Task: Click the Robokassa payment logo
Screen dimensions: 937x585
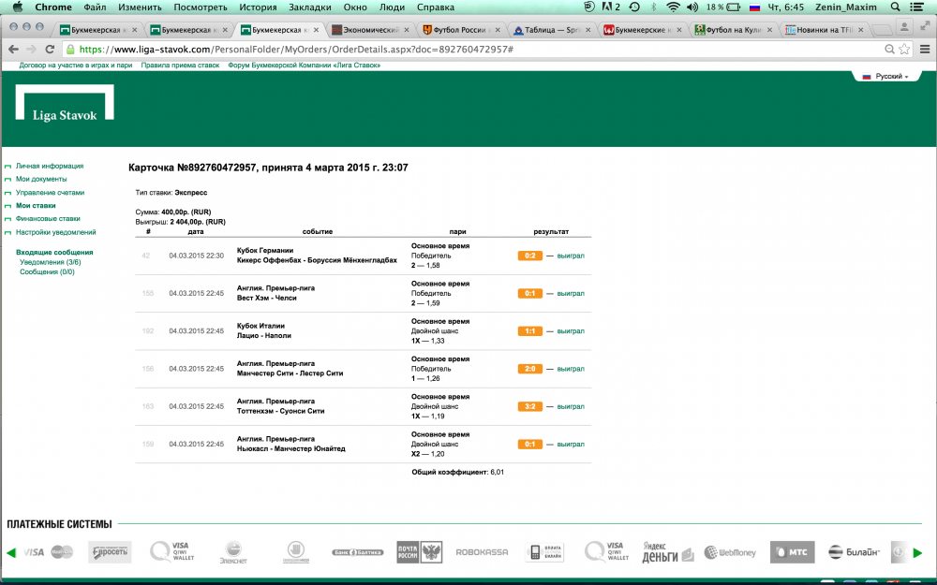Action: 482,552
